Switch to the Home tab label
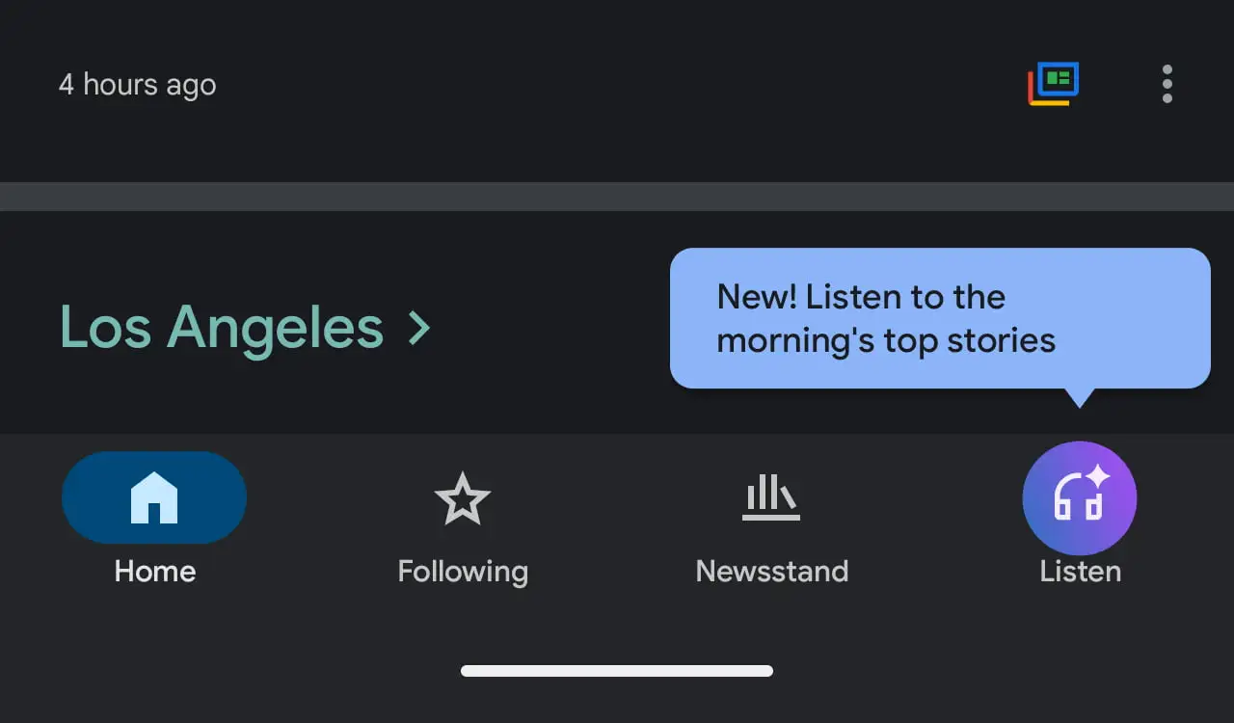 coord(154,572)
